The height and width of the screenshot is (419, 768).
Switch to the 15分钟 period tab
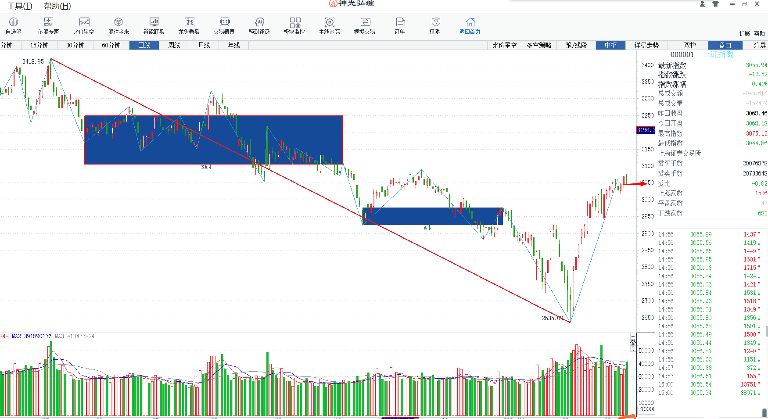(39, 45)
